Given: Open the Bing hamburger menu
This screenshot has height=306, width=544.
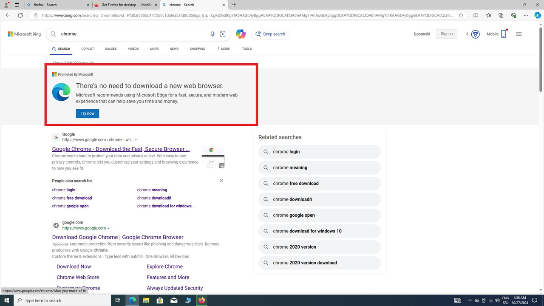Looking at the screenshot, I should pyautogui.click(x=518, y=34).
